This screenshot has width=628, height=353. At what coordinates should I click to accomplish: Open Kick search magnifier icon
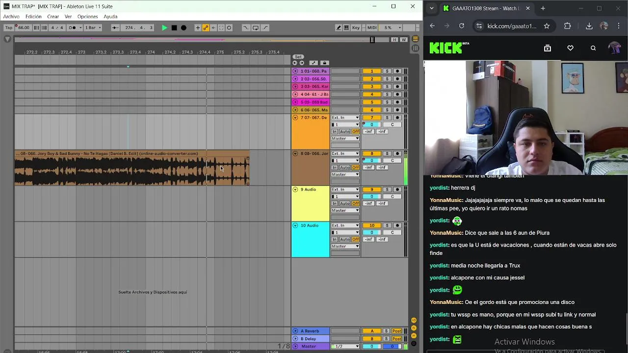(593, 48)
